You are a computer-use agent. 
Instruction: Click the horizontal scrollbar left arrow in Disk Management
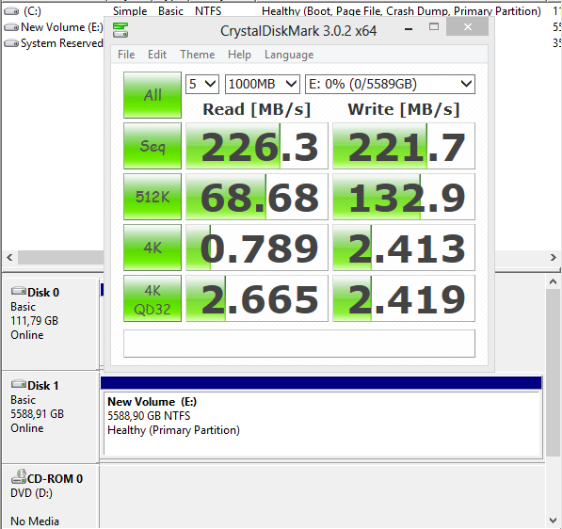9,257
